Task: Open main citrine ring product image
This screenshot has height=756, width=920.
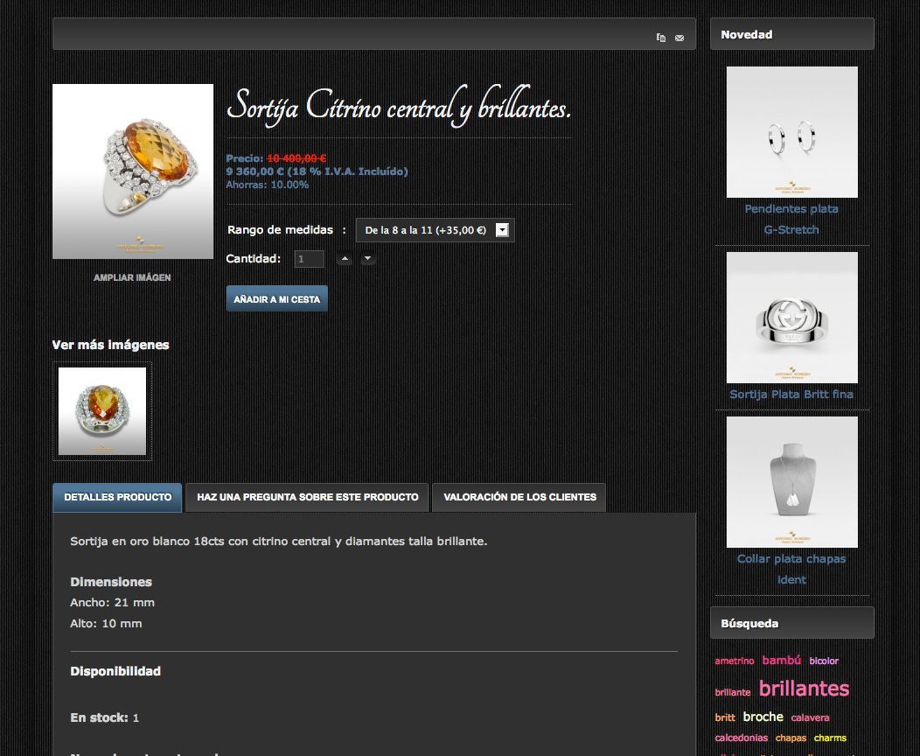Action: tap(133, 171)
